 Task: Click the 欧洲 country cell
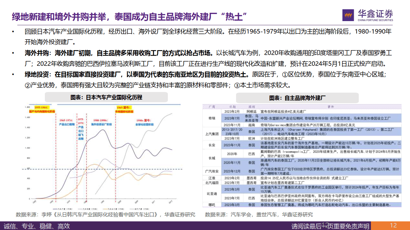click(252, 139)
